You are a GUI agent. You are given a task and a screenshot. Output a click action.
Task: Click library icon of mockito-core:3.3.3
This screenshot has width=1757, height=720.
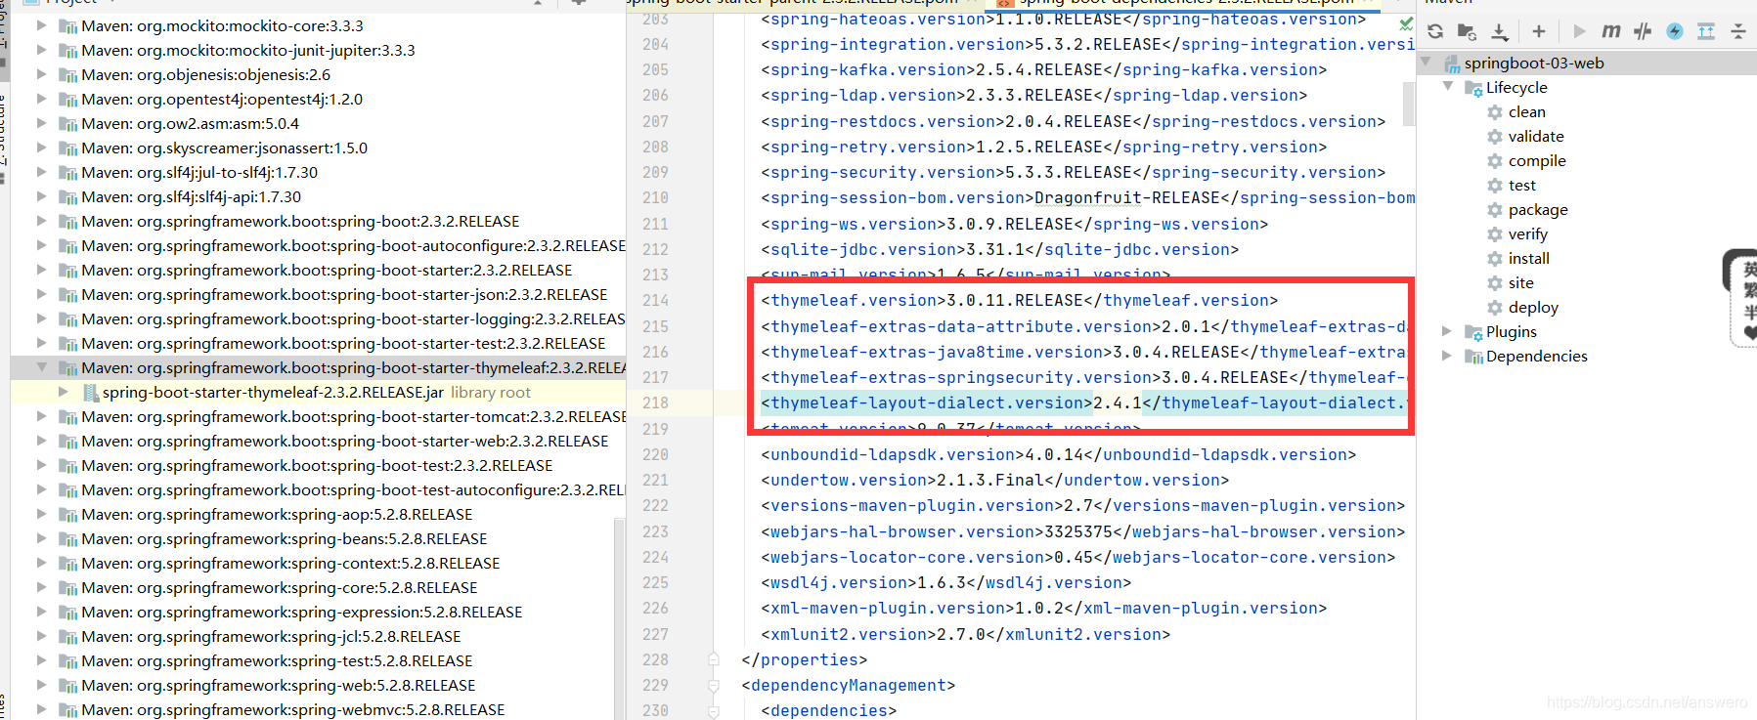(x=67, y=26)
